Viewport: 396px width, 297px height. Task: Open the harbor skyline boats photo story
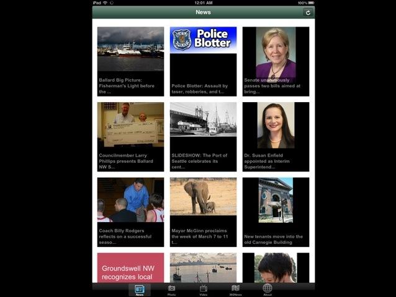204,268
